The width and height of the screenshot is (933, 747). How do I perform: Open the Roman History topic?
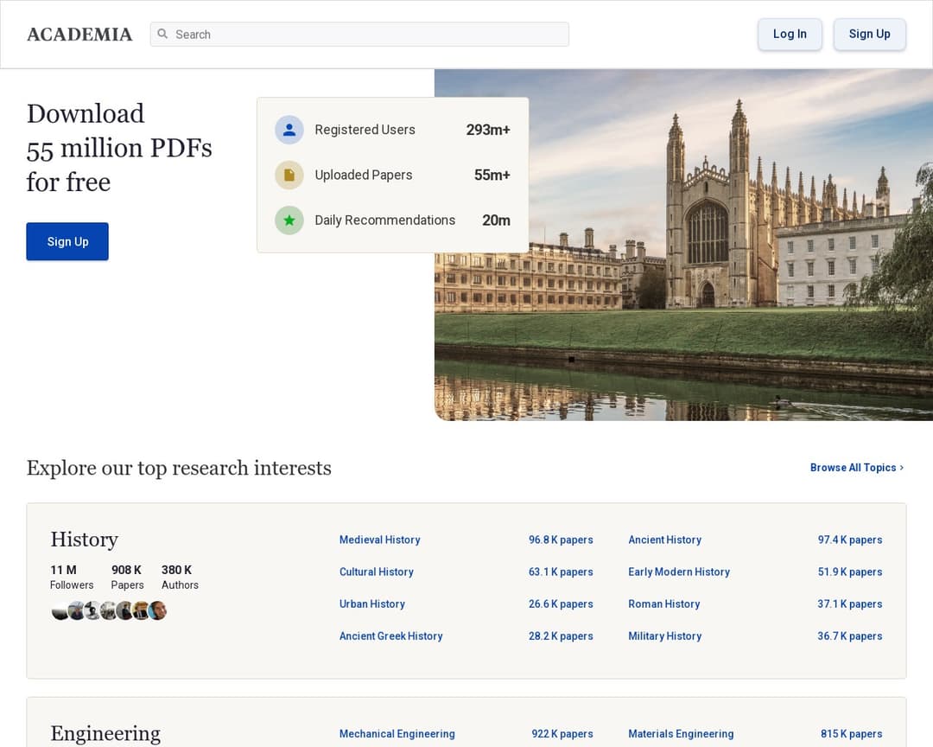click(663, 603)
